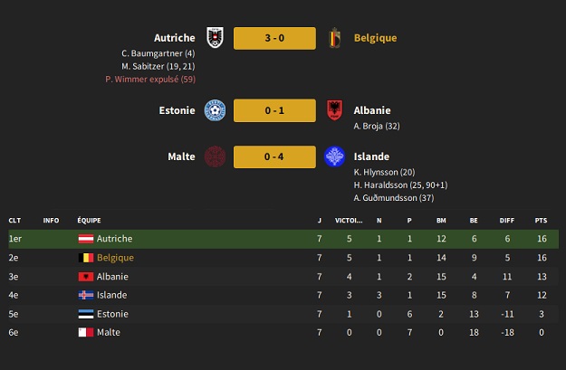The width and height of the screenshot is (566, 370).
Task: Click the Islande blue crest icon
Action: pyautogui.click(x=334, y=157)
